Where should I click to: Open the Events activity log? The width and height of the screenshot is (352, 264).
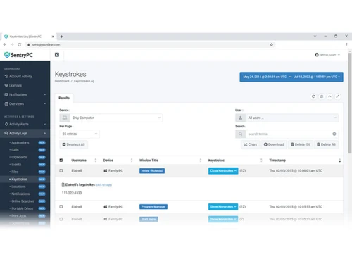(16, 165)
